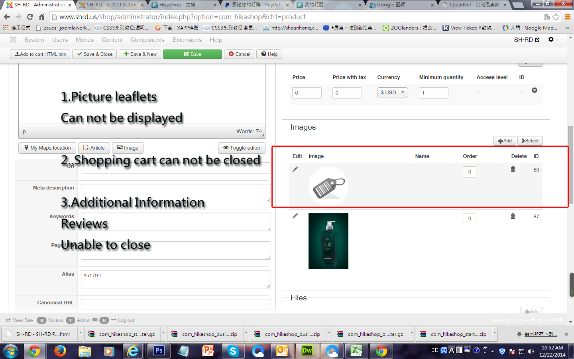Switch to Excel on the taskbar

pyautogui.click(x=356, y=351)
